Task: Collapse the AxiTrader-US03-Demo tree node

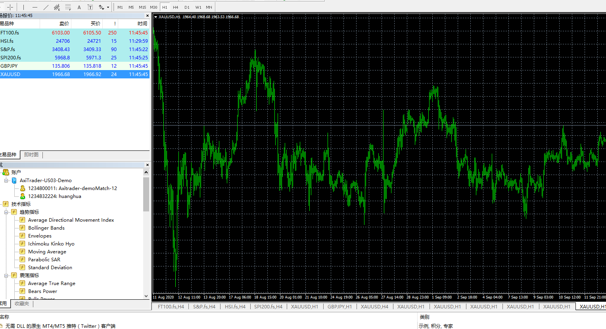Action: pyautogui.click(x=6, y=181)
